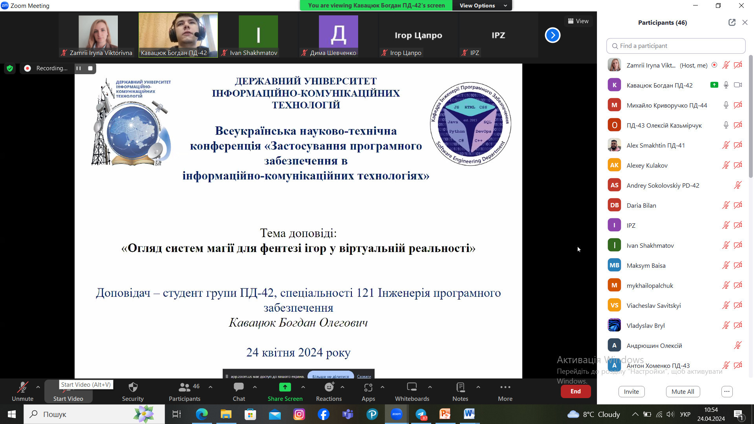This screenshot has height=424, width=754.
Task: Close the Participants panel
Action: 745,22
